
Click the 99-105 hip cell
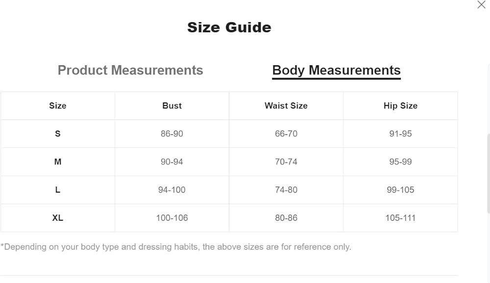[x=400, y=190]
